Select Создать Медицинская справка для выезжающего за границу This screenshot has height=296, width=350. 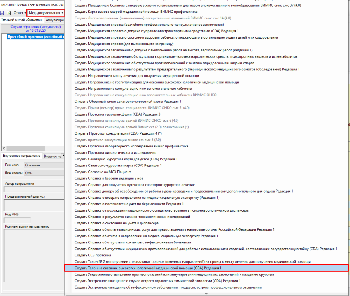click(124, 44)
